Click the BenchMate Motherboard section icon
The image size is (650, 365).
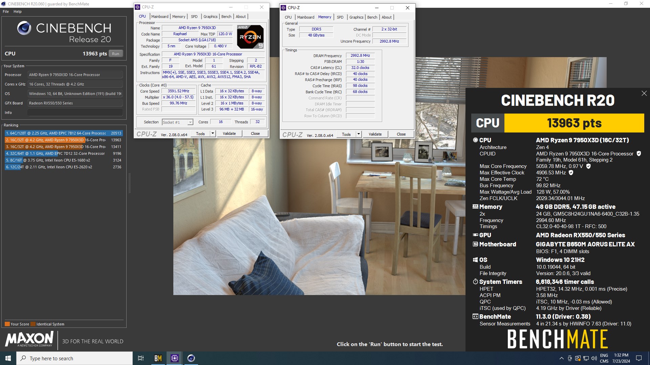[x=475, y=244]
